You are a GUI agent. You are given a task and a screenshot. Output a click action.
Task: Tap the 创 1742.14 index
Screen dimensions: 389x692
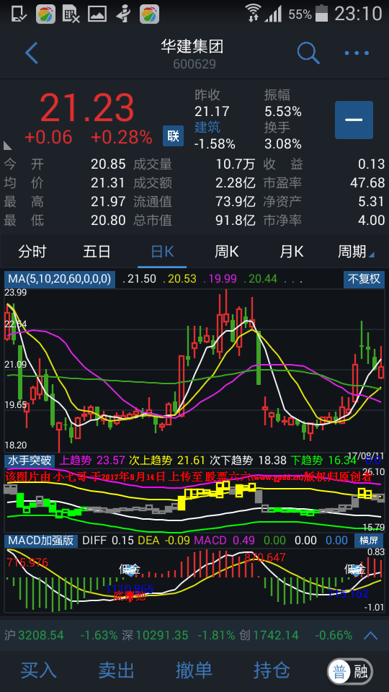tap(269, 636)
